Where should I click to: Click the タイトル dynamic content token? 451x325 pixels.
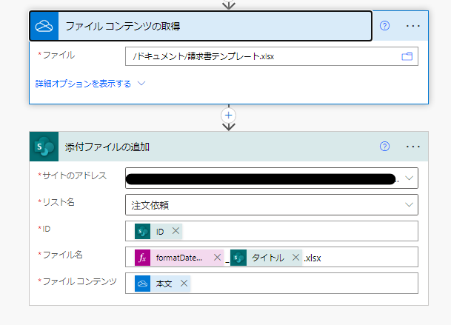[267, 258]
